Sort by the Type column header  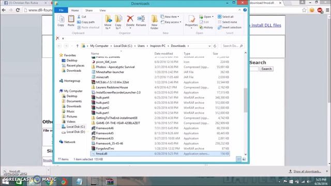[x=187, y=54]
